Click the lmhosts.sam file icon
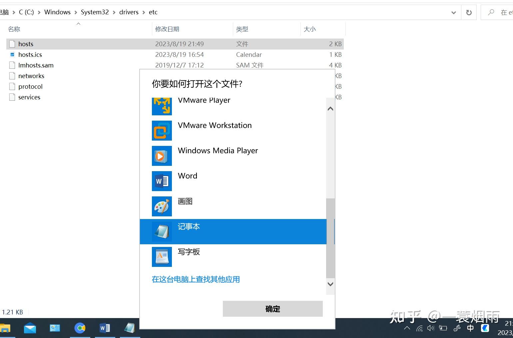 click(12, 65)
